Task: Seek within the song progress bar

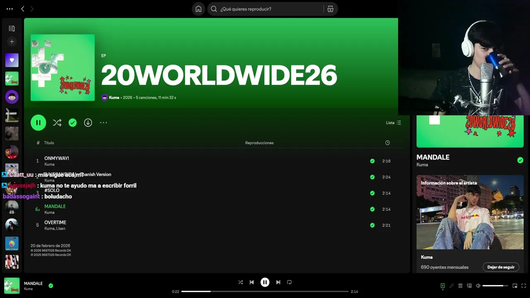Action: 265,291
